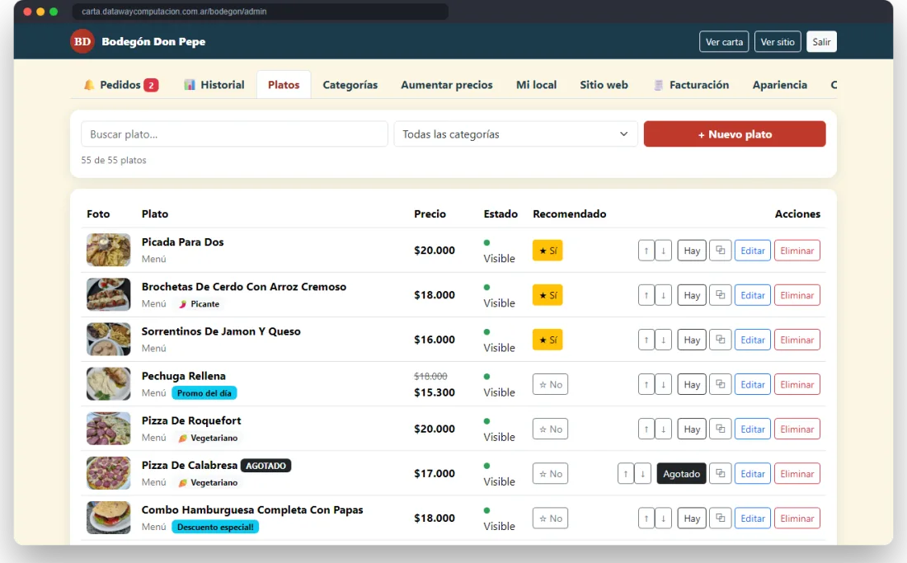Move Sorrentinos De Jamon Y Queso down
This screenshot has height=563, width=907.
tap(664, 340)
